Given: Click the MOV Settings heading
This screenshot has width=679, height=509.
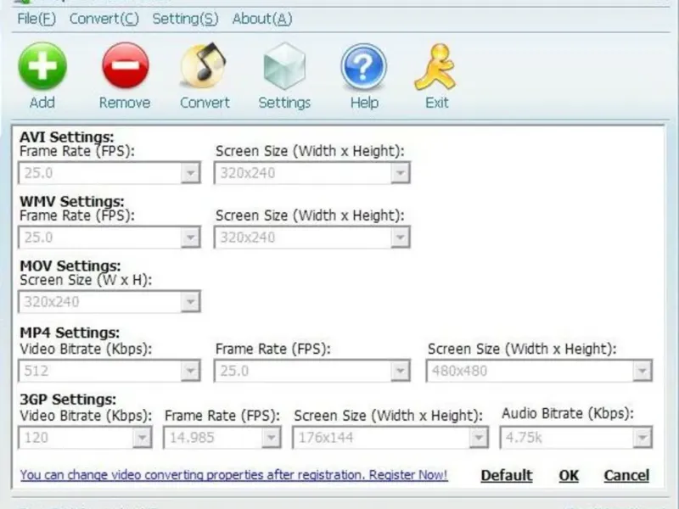Looking at the screenshot, I should click(70, 266).
